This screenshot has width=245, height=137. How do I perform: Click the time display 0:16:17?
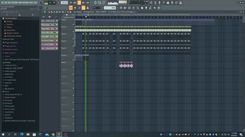(100, 3)
